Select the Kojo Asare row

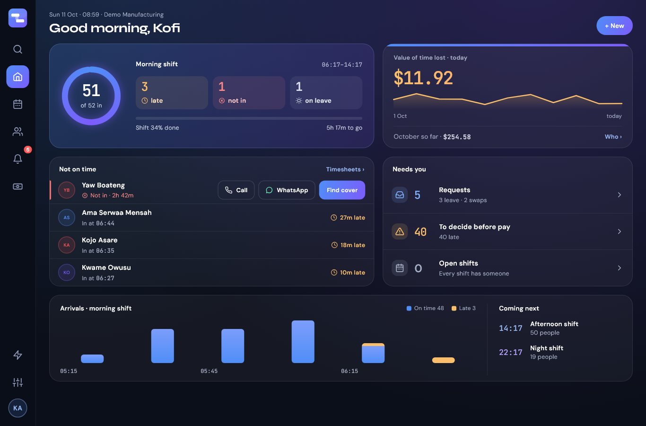[211, 245]
